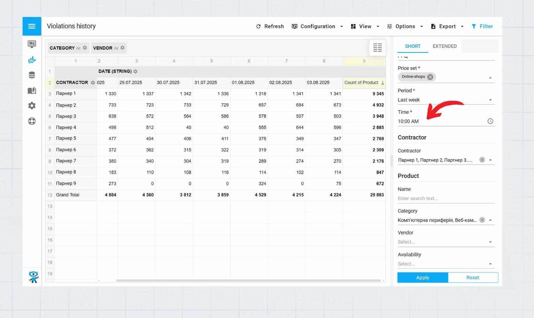Remove the Online-shops price set chip

431,76
